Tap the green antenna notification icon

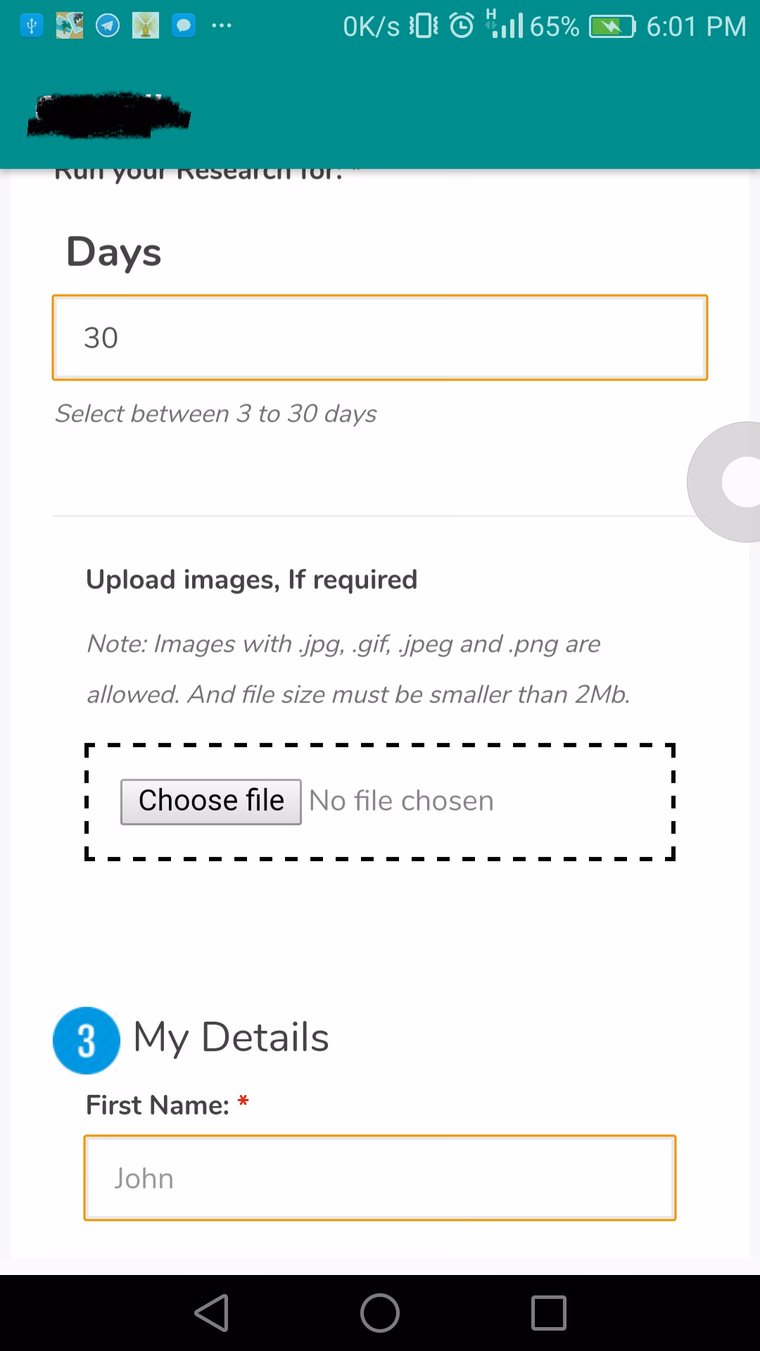[x=146, y=26]
